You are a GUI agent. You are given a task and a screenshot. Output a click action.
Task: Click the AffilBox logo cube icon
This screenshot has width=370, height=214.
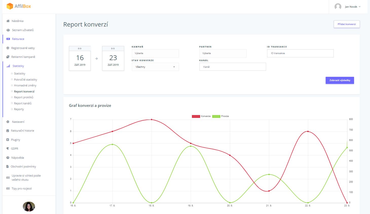point(10,6)
